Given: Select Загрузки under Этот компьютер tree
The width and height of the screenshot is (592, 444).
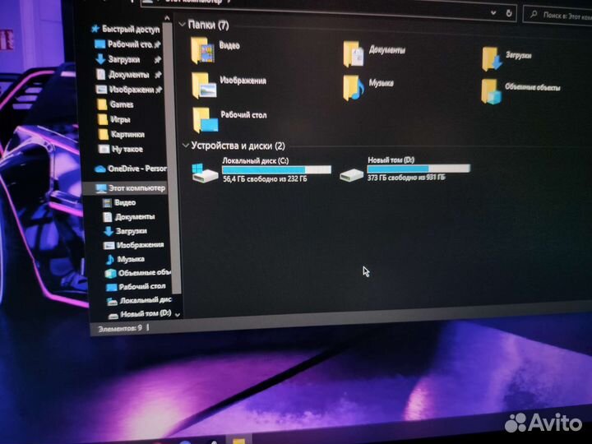Looking at the screenshot, I should 125,231.
